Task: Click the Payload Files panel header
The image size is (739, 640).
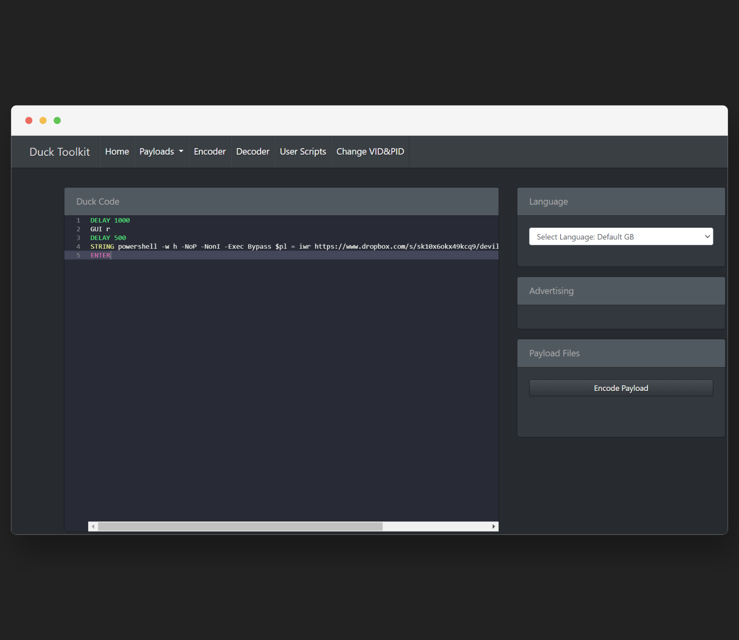Action: tap(621, 353)
